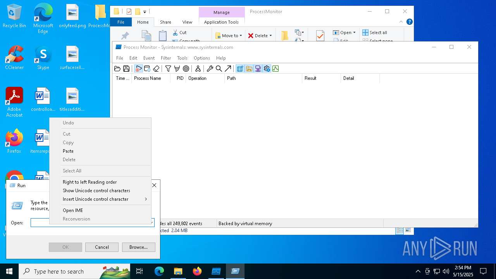Click the wrench tools icon in Process Monitor
The image size is (496, 279).
point(210,69)
